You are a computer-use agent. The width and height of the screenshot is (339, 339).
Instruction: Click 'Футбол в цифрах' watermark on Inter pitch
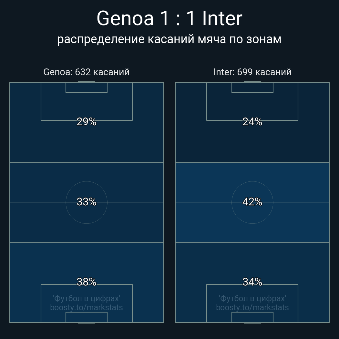point(252,299)
